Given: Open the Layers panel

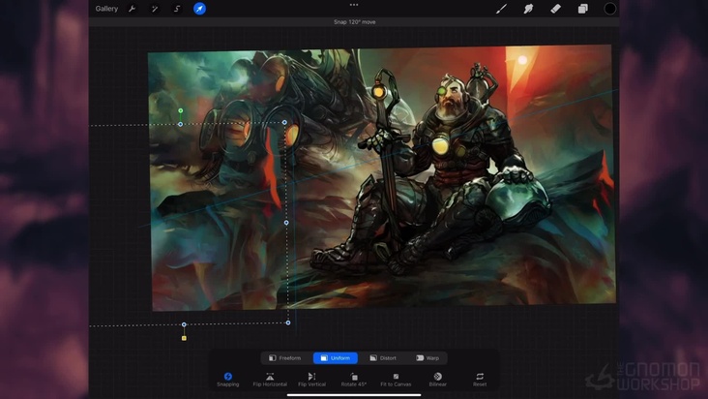Looking at the screenshot, I should [583, 9].
